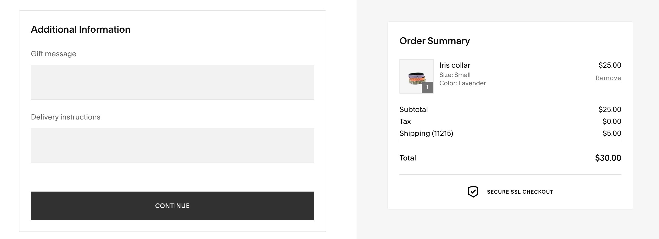Click the Size: Small detail text
Image resolution: width=659 pixels, height=239 pixels.
click(x=455, y=75)
